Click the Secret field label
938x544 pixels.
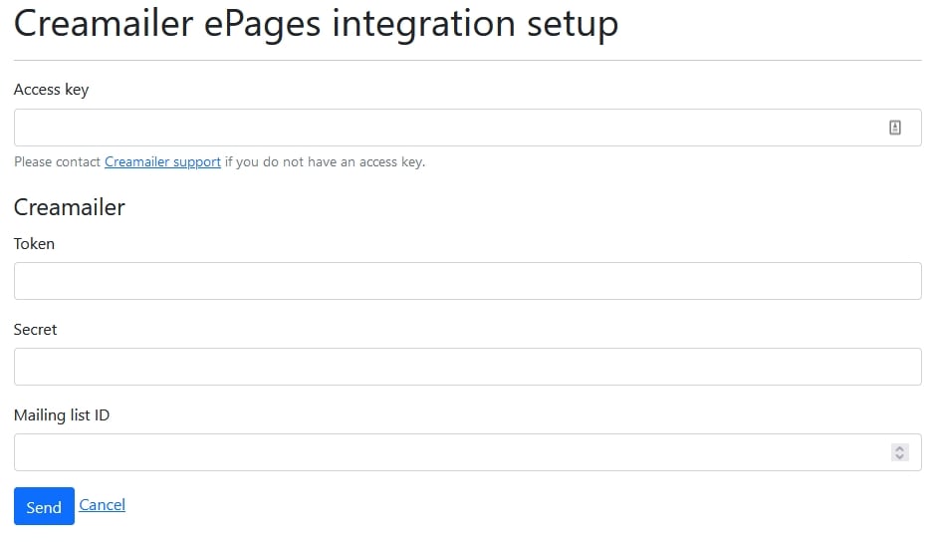(35, 329)
